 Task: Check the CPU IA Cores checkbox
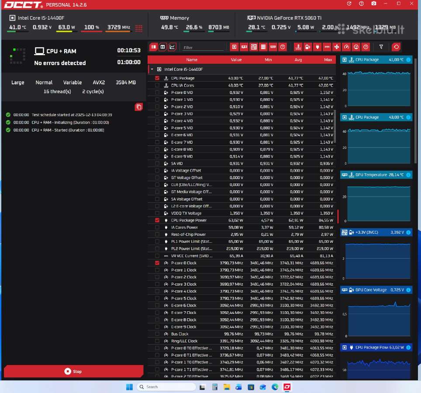point(157,85)
